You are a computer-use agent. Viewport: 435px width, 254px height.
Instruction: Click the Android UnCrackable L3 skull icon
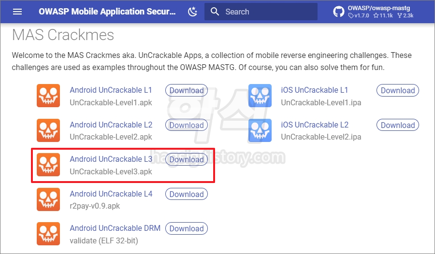(x=48, y=165)
